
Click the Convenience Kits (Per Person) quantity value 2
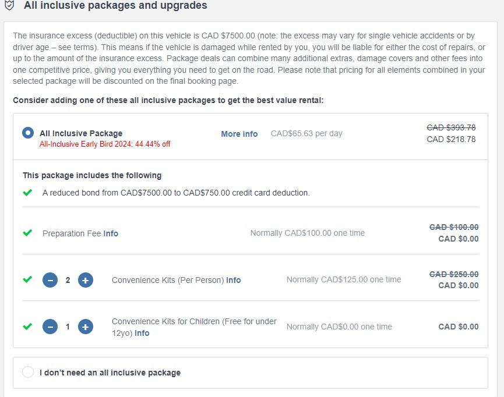68,280
